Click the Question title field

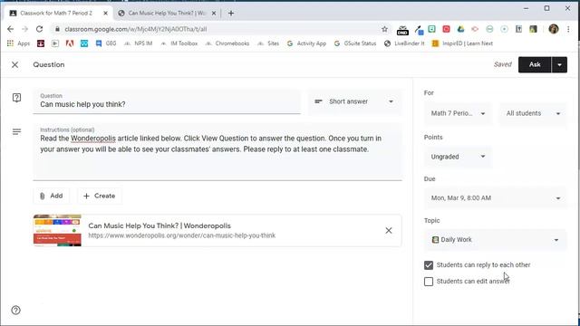(x=167, y=101)
